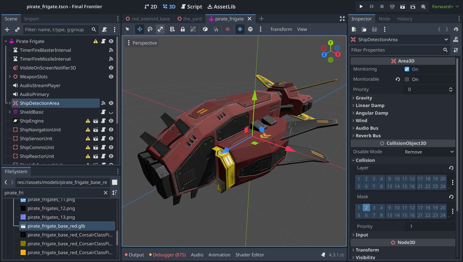Viewport: 463px width, 262px height.
Task: Switch to the 2D workspace
Action: (151, 7)
